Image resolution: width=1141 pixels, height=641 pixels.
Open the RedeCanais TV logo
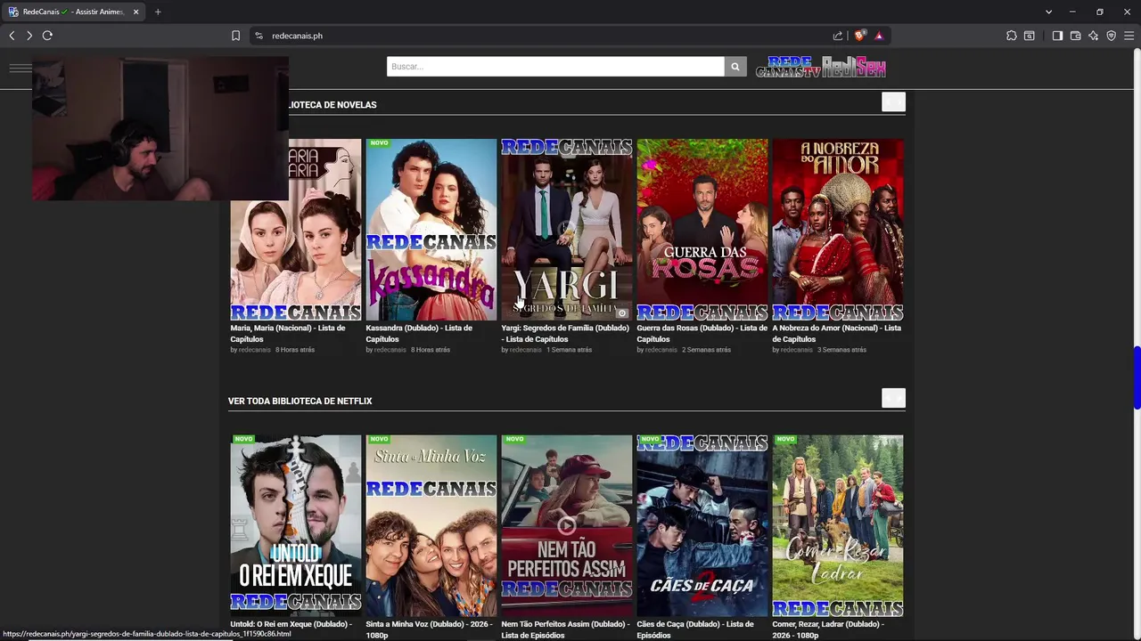788,68
